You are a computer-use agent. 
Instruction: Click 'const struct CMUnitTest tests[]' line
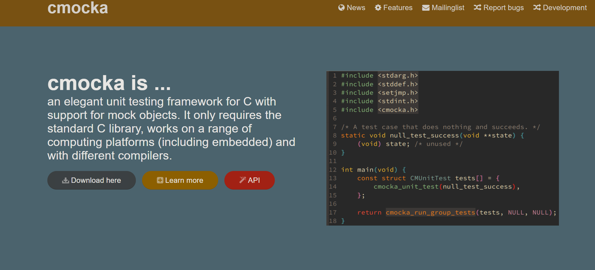[x=428, y=178]
